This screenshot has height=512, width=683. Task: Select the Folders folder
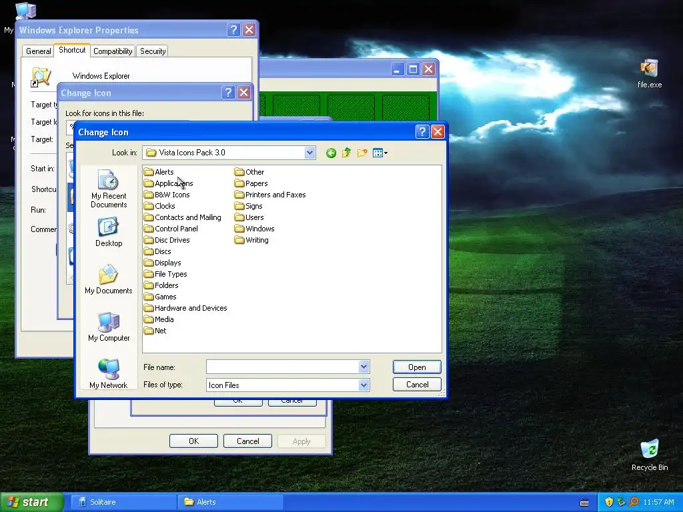click(161, 285)
